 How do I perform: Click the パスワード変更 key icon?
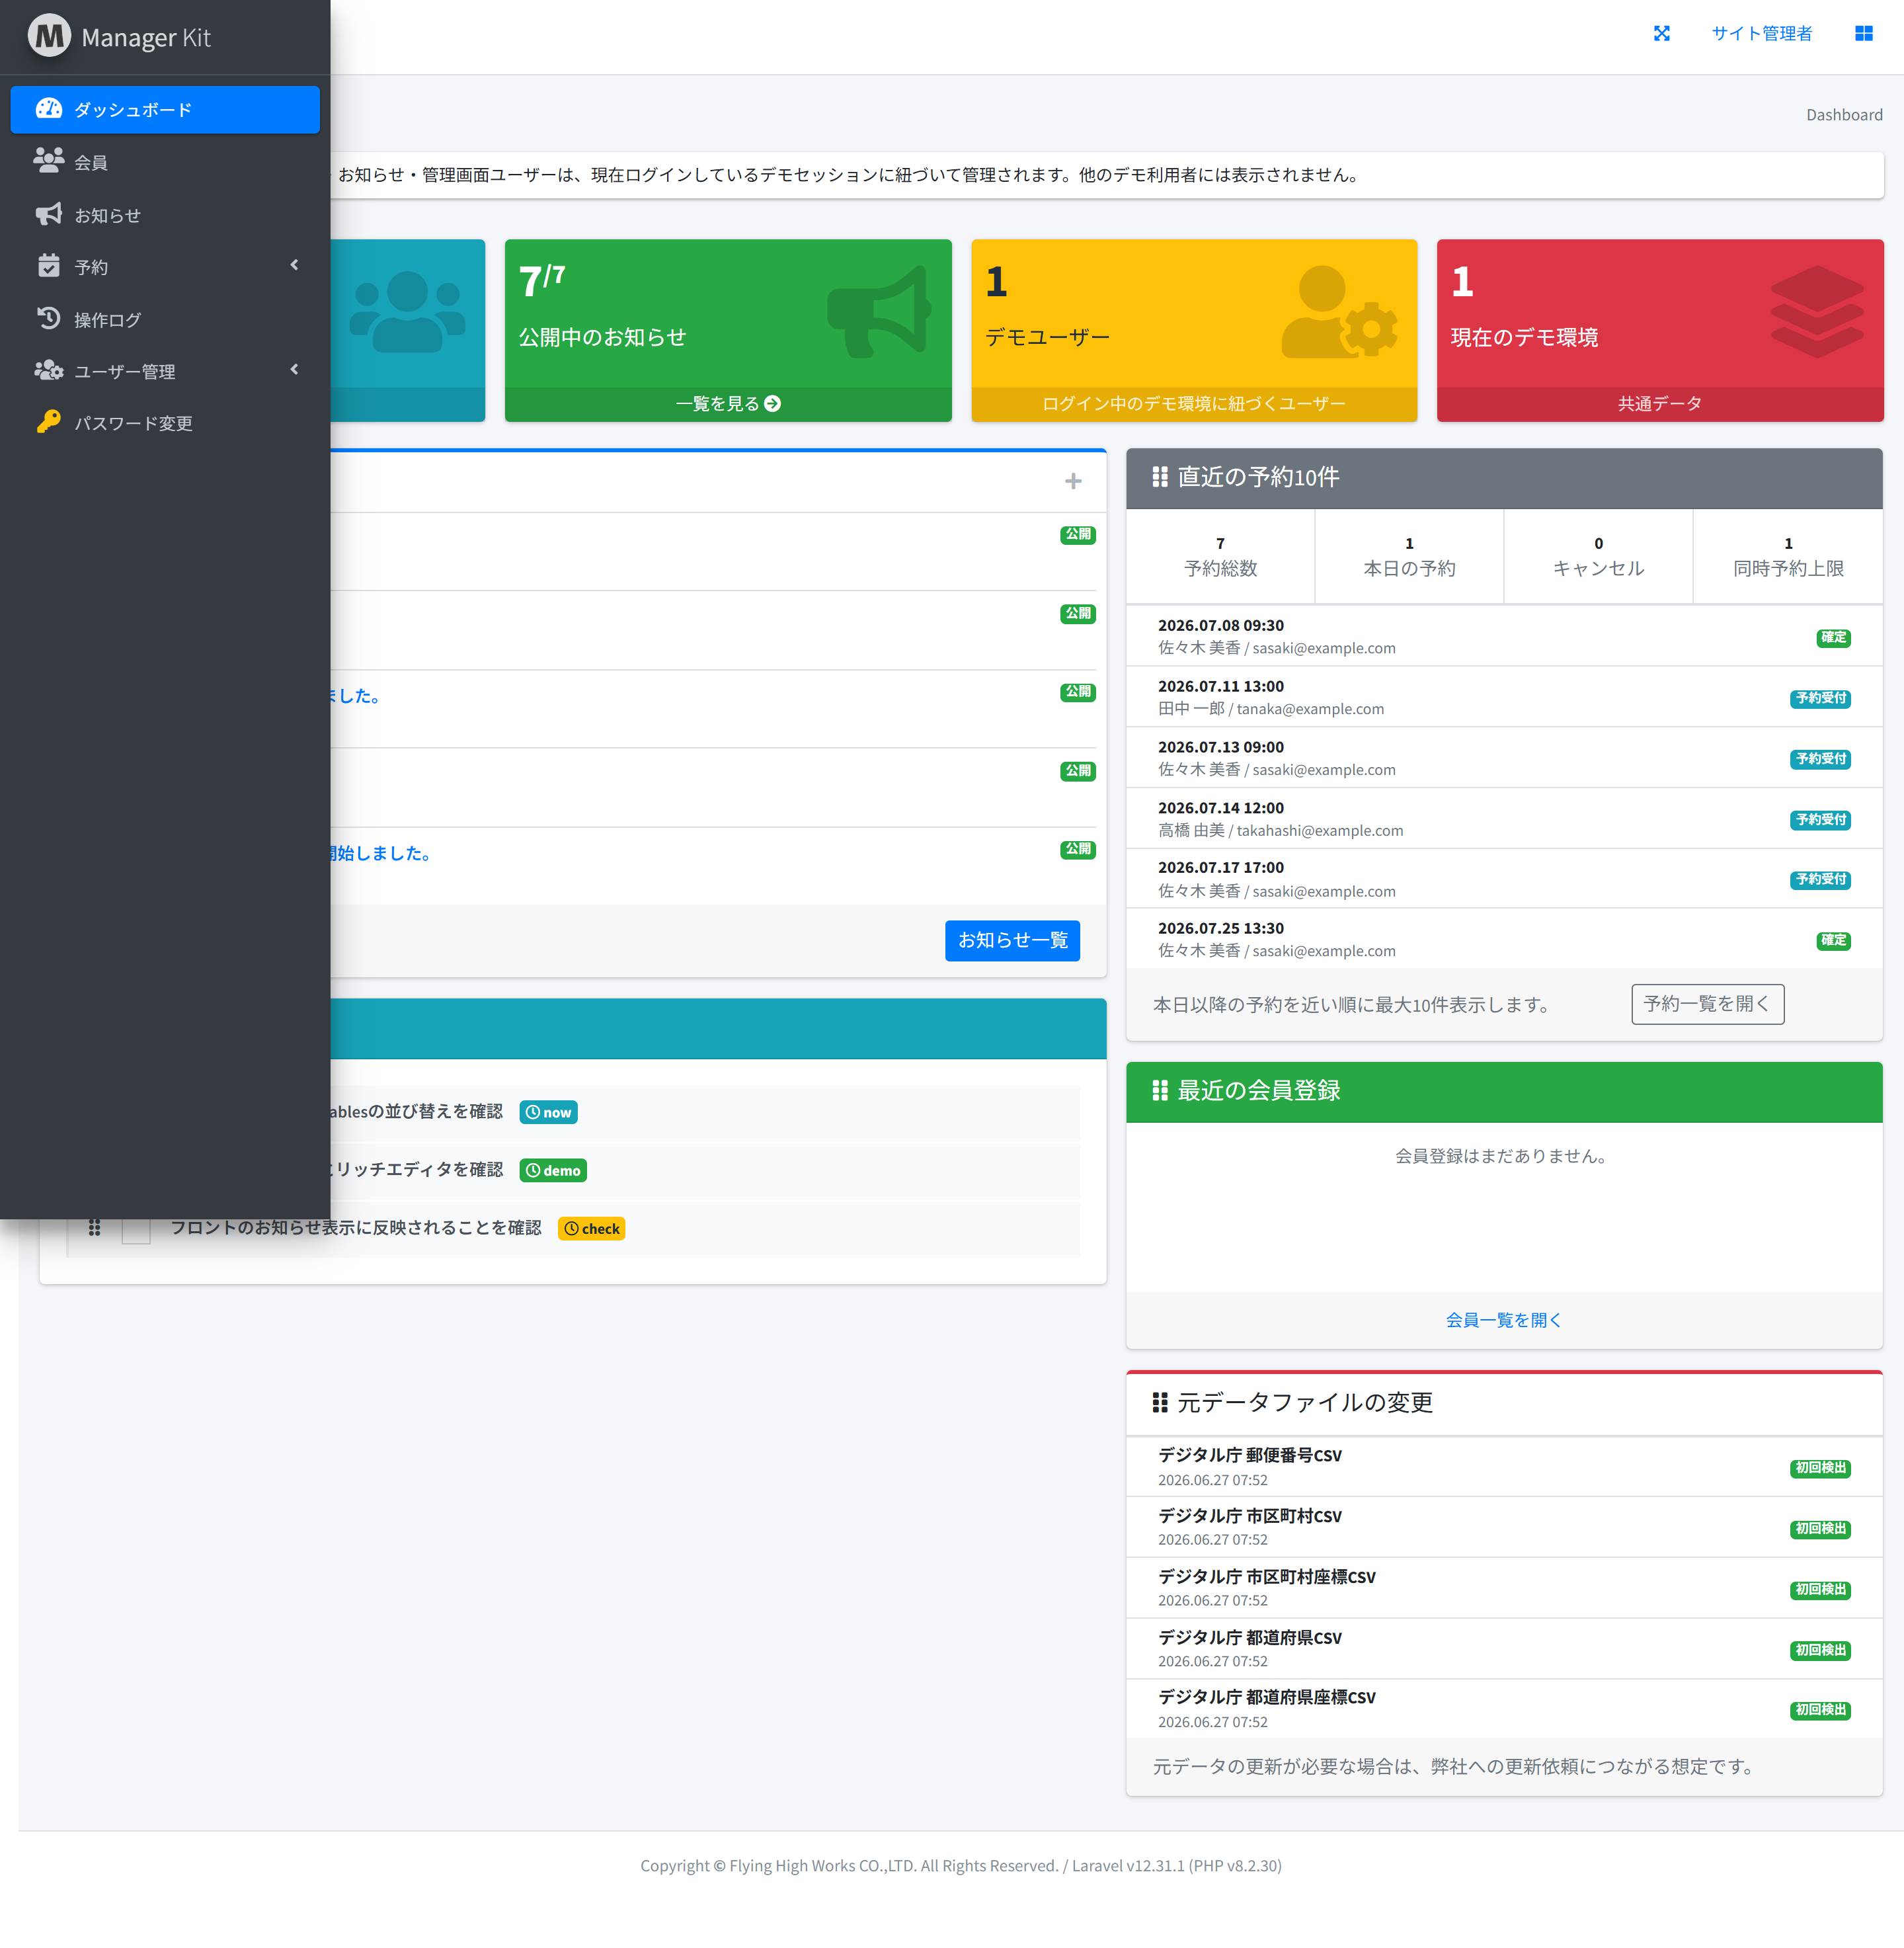(x=48, y=422)
